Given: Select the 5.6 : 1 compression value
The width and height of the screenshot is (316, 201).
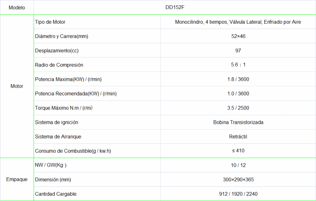Looking at the screenshot, I should coord(238,65).
